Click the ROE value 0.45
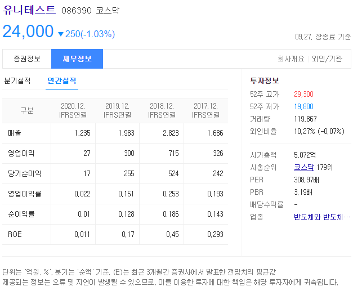 pyautogui.click(x=172, y=234)
